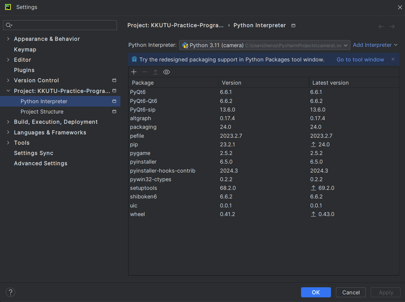Expand the Editor section
Screen dimensions: 405x302
click(8, 60)
